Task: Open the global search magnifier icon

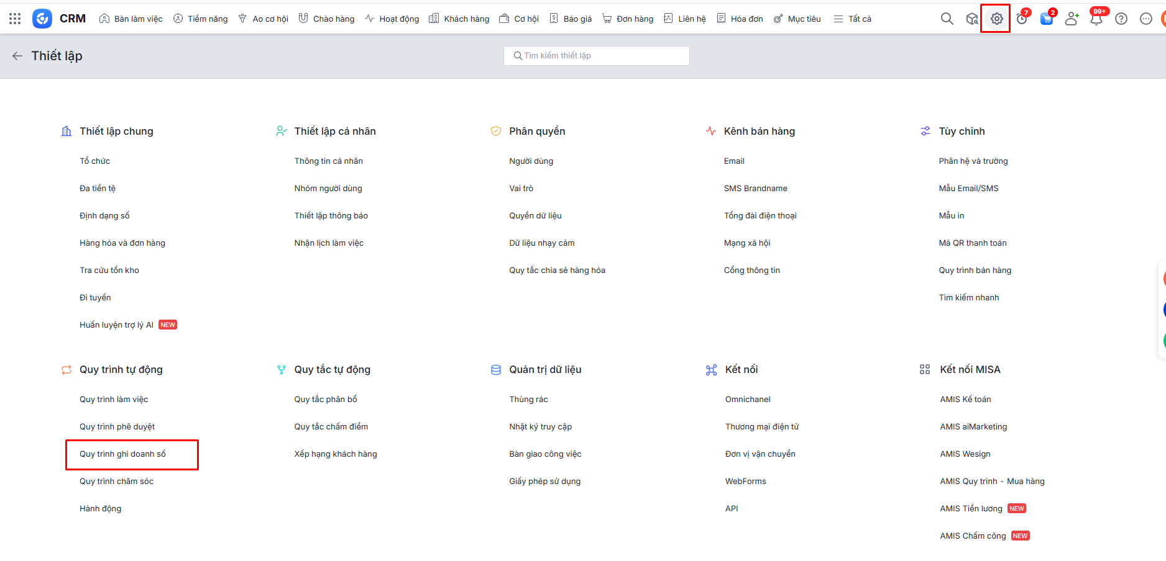Action: tap(947, 19)
